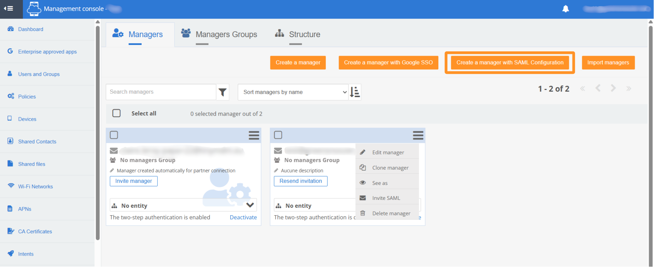Choose Delete manager in context menu
654x267 pixels.
[x=391, y=213]
